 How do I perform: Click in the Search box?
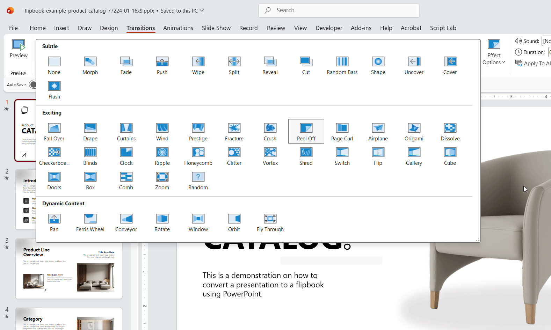[339, 10]
